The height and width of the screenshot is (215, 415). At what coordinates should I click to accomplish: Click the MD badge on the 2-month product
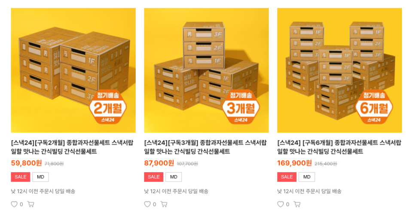pos(40,177)
